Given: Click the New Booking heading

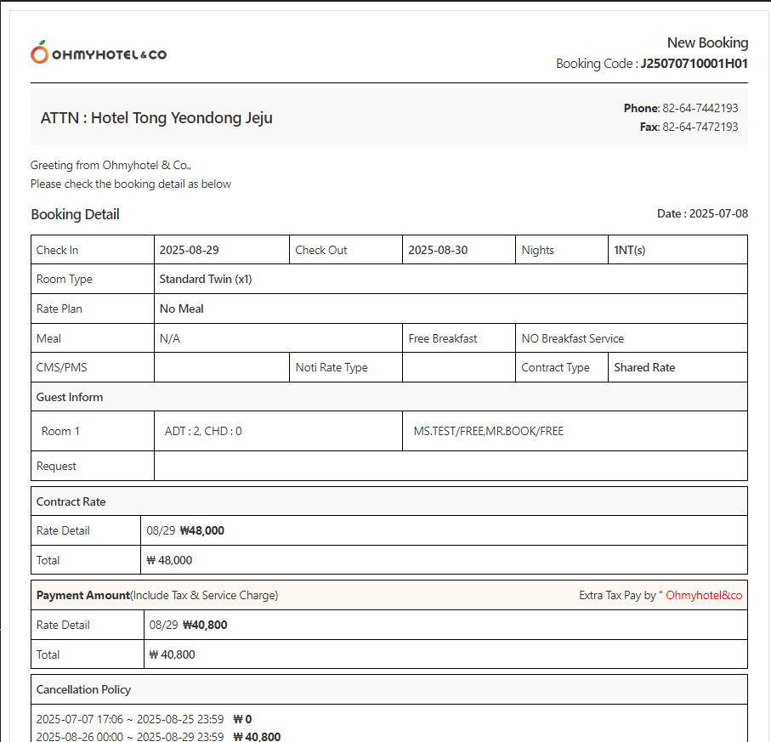Looking at the screenshot, I should point(707,42).
